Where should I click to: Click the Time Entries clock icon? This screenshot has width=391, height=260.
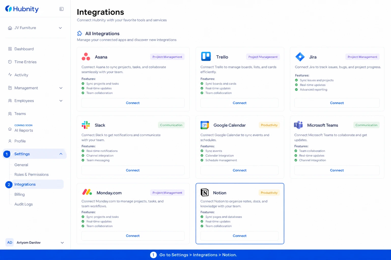(x=10, y=62)
